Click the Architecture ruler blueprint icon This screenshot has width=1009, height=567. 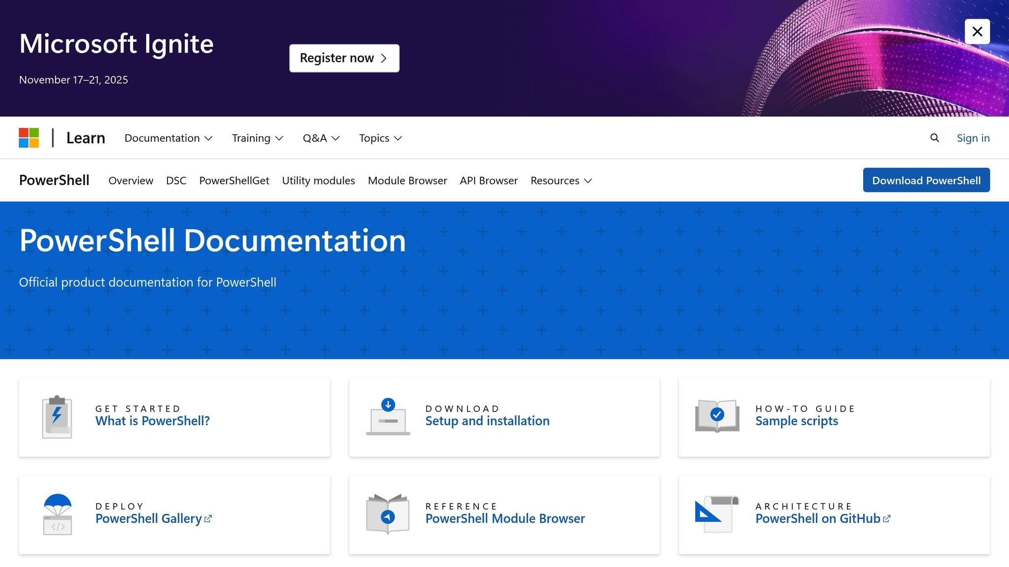(x=717, y=514)
